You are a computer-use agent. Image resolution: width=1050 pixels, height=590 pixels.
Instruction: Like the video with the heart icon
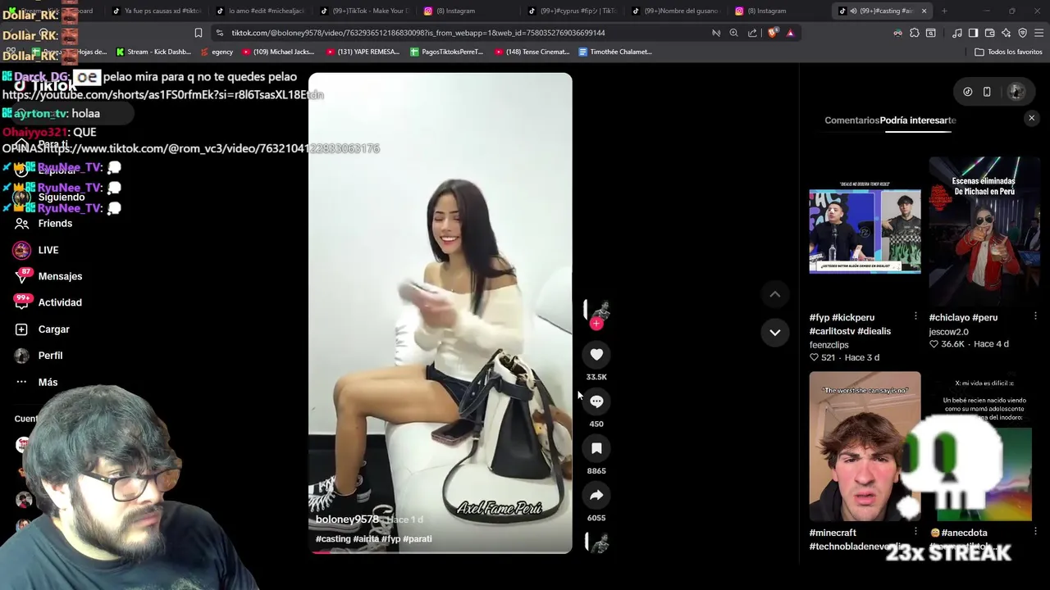point(596,355)
